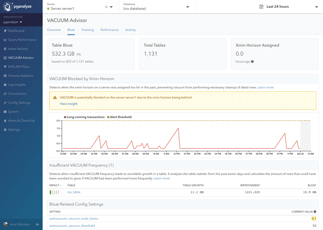The height and width of the screenshot is (230, 323).
Task: Switch to the Freezing tab
Action: click(87, 30)
